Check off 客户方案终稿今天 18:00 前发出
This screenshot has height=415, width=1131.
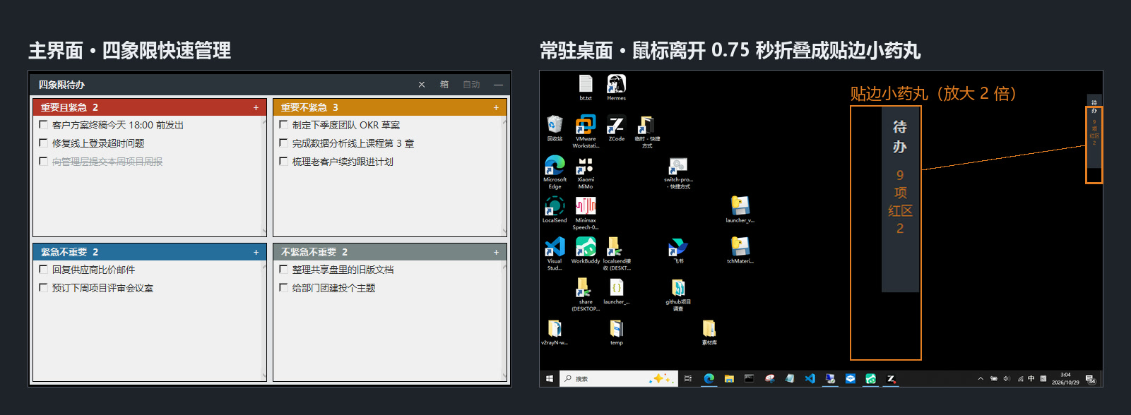tap(44, 125)
